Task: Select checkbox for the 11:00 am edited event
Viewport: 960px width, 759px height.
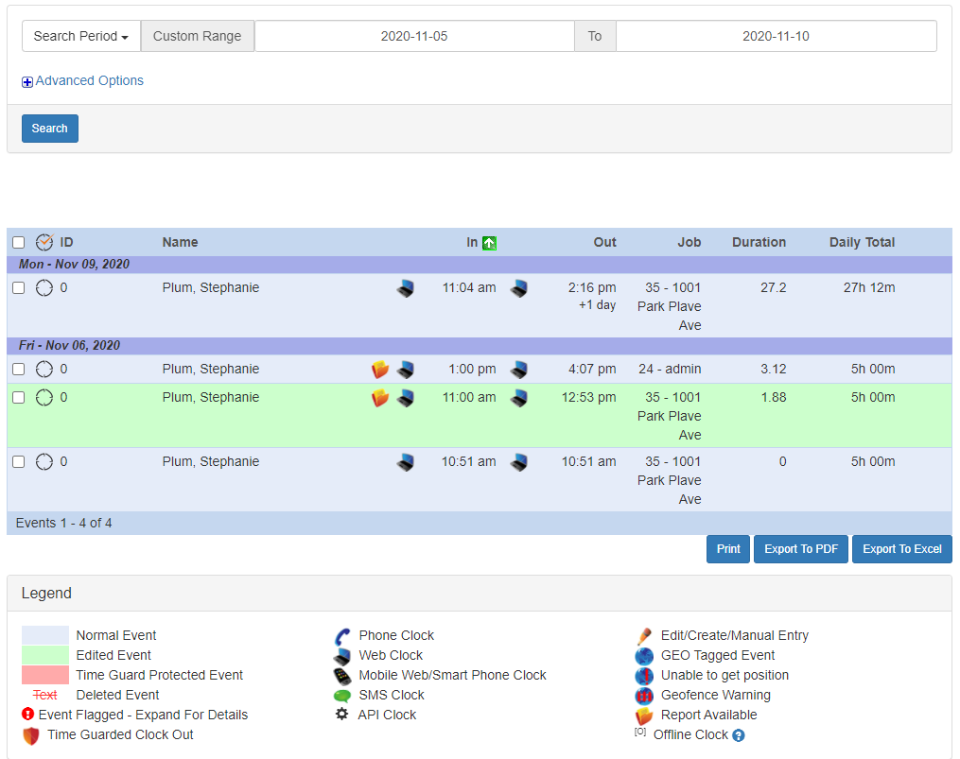Action: [19, 398]
